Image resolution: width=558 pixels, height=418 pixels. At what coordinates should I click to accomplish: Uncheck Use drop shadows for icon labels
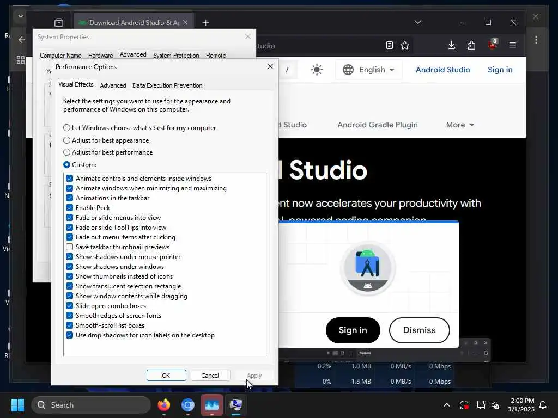[x=69, y=335]
